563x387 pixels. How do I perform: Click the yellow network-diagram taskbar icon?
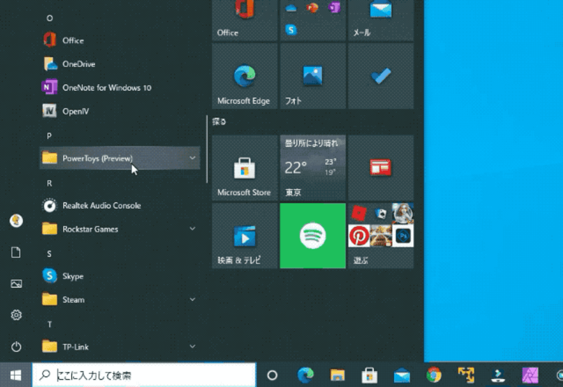pyautogui.click(x=466, y=375)
